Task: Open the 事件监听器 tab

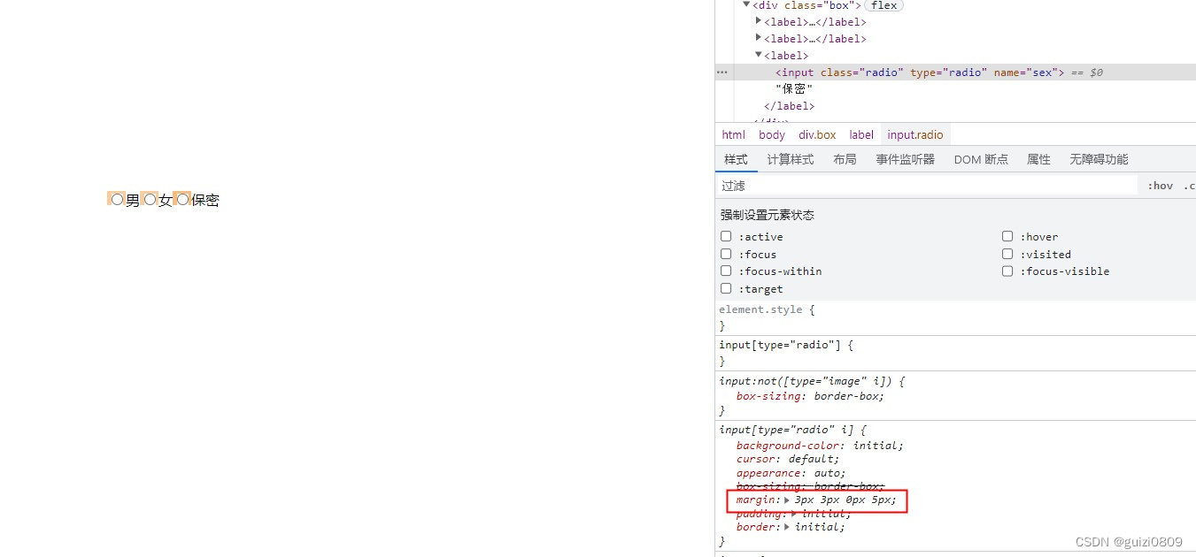Action: [905, 159]
